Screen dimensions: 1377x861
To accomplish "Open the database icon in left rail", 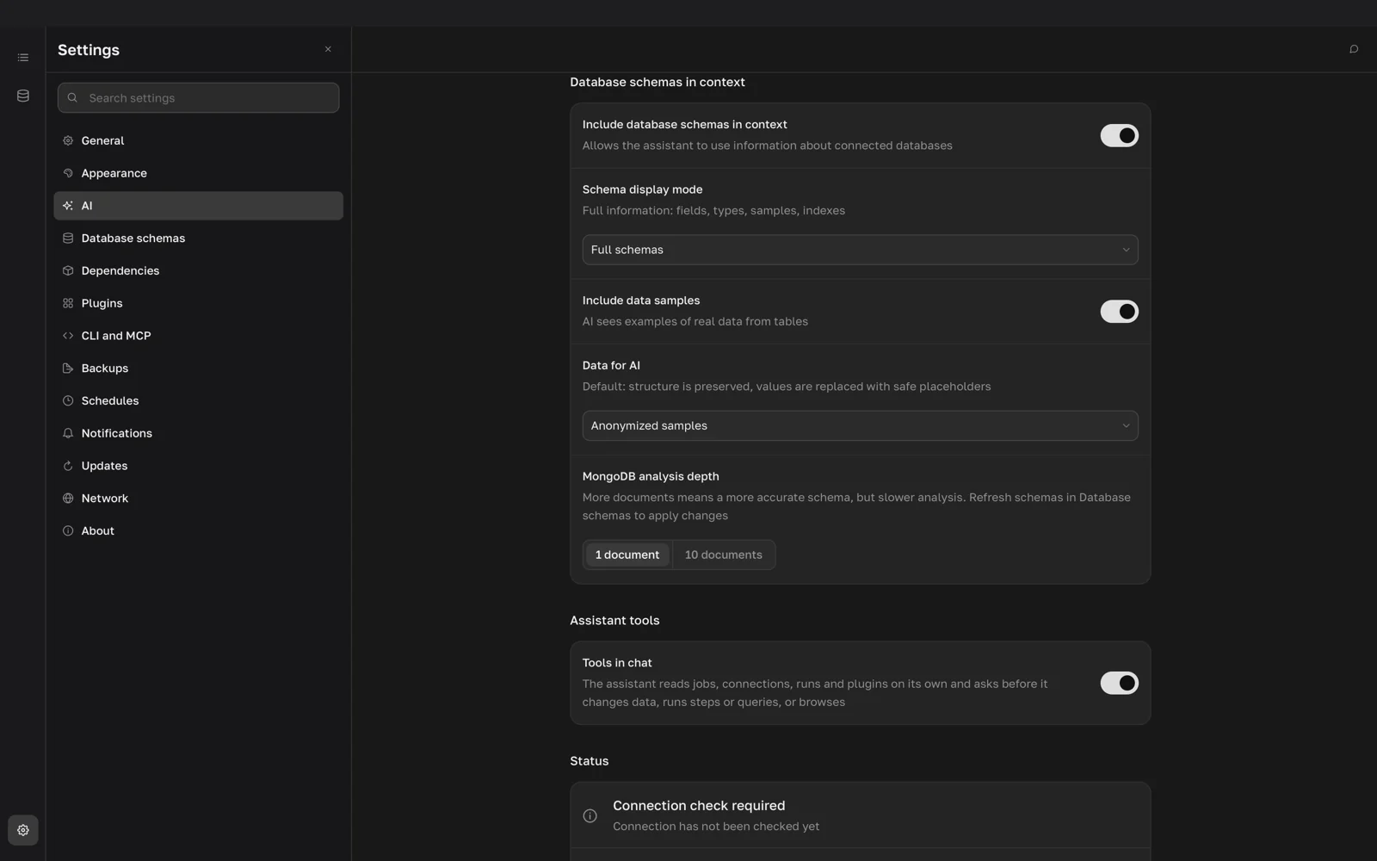I will [x=23, y=96].
